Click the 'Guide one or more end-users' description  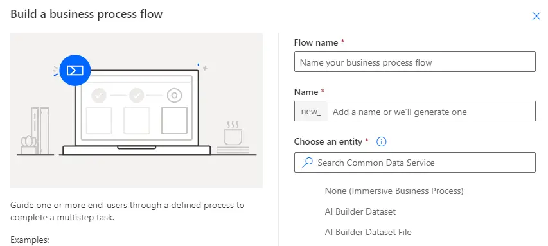128,211
